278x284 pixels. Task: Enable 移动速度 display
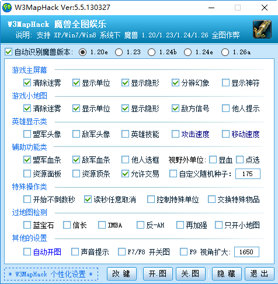(225, 134)
